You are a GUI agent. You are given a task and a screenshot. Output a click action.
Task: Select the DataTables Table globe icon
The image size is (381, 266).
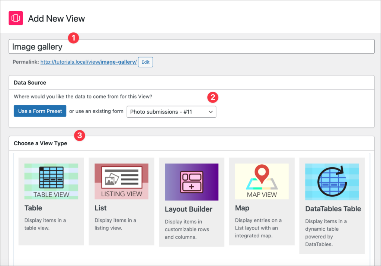click(332, 182)
